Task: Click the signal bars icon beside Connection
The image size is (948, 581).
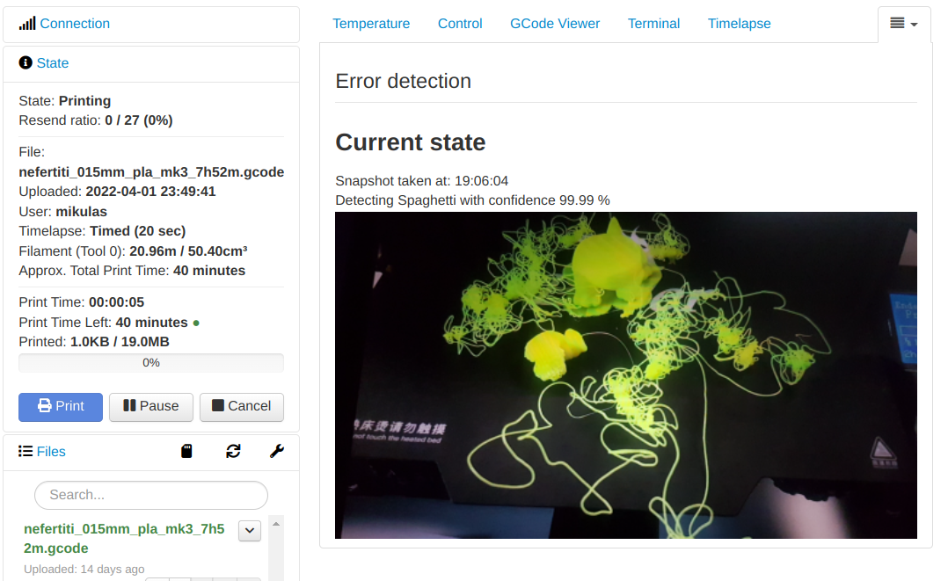Action: click(27, 23)
